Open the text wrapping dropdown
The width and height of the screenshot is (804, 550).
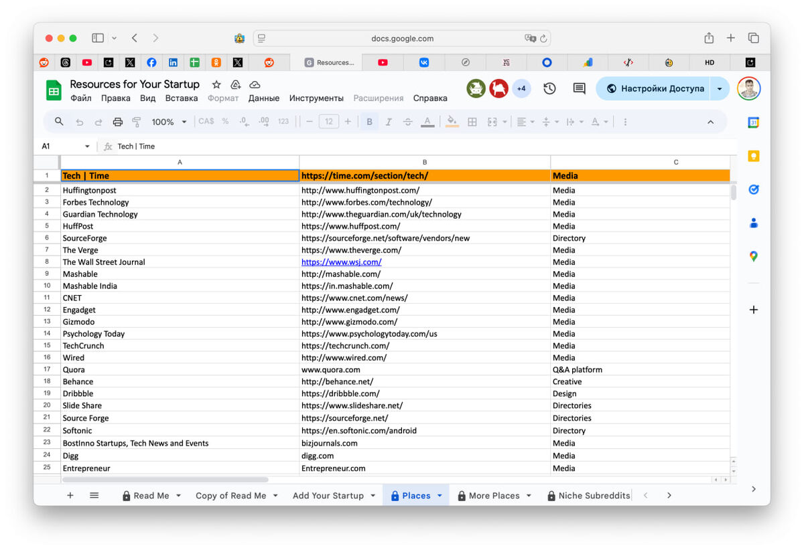[x=574, y=122]
